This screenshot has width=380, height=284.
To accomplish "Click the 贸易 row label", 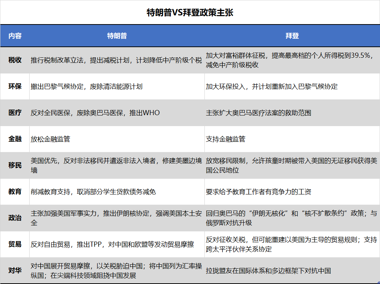I will point(15,244).
